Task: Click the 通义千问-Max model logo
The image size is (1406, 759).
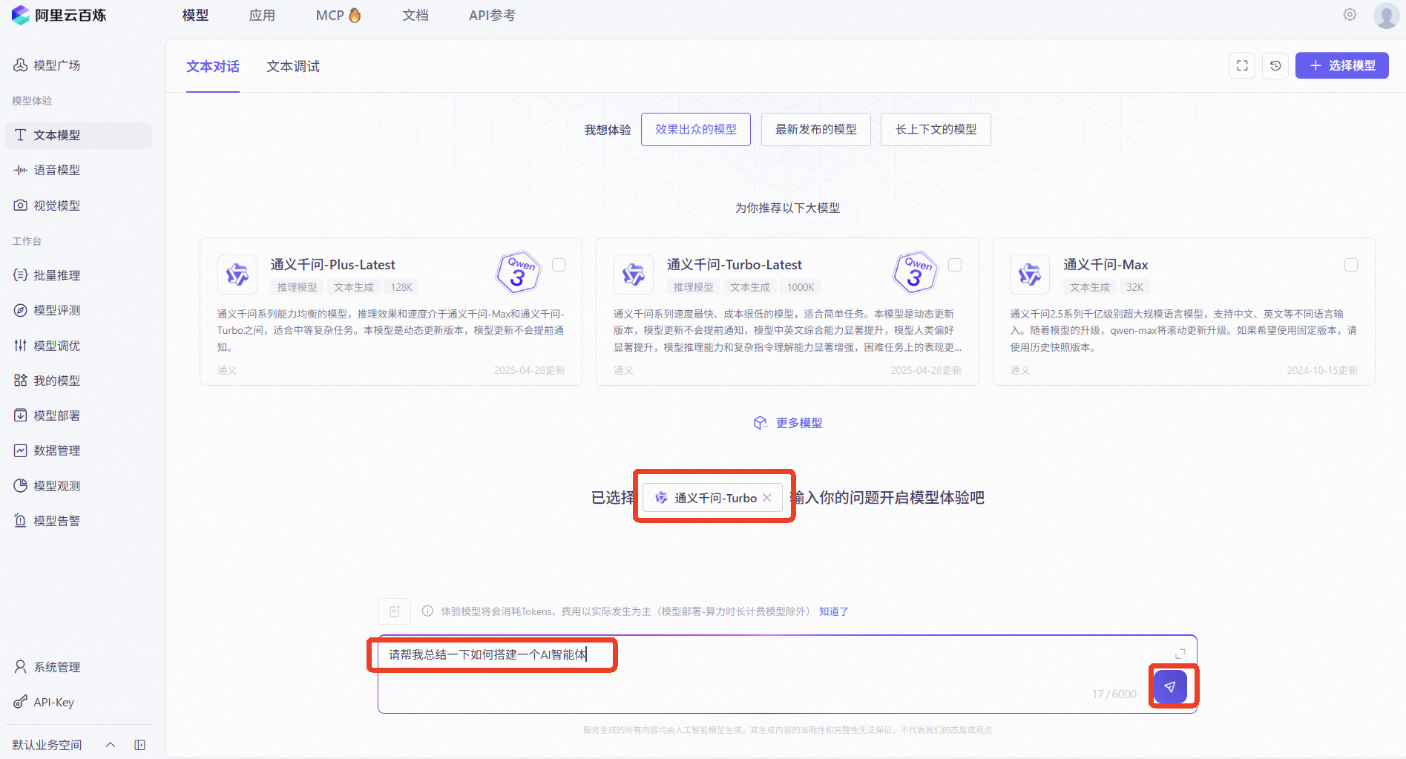Action: tap(1030, 275)
